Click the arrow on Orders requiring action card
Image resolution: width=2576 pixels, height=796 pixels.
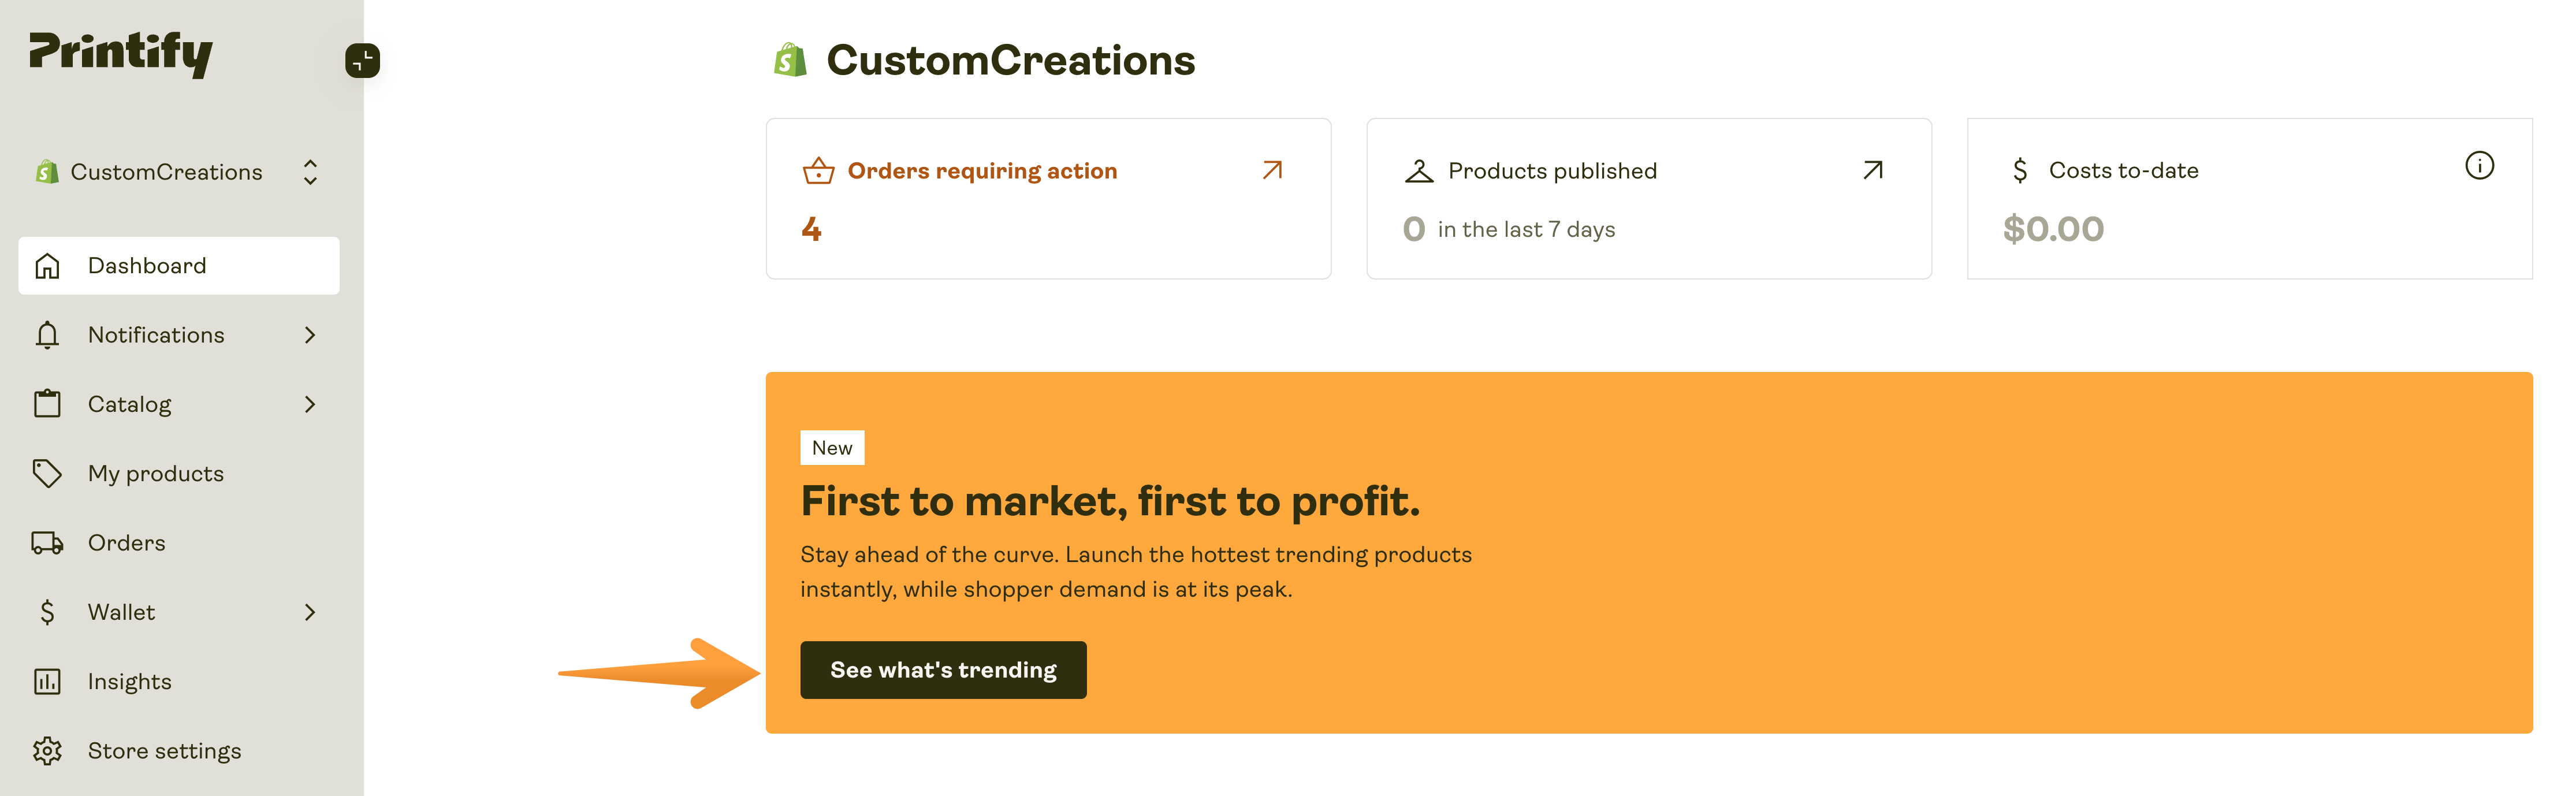click(1271, 170)
